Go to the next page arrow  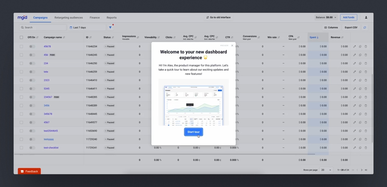tap(362, 170)
